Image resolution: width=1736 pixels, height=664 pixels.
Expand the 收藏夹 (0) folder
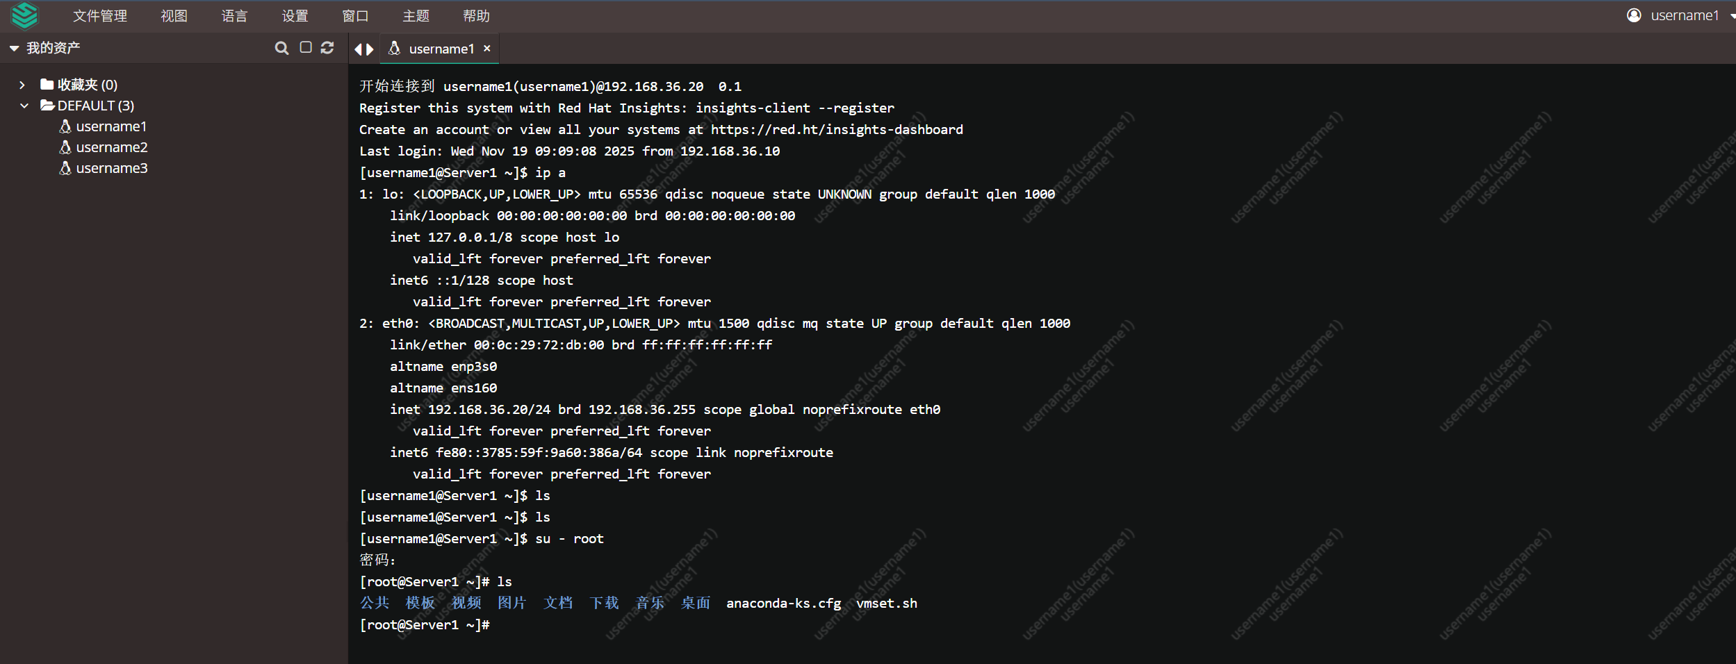click(x=23, y=84)
